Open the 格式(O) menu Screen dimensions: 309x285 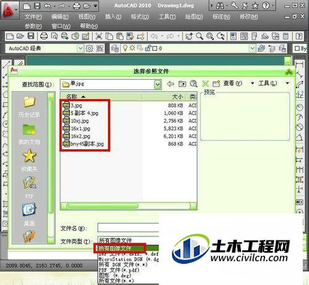140,17
